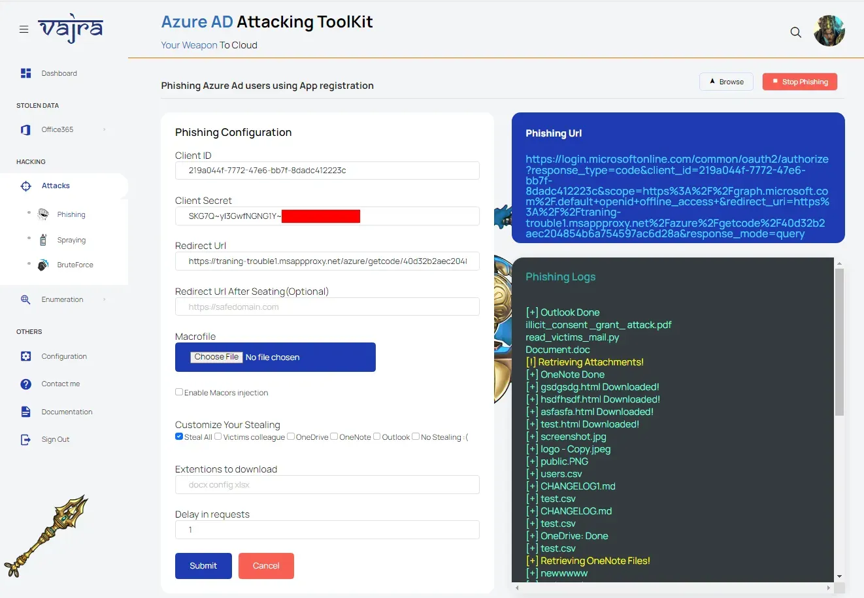864x598 pixels.
Task: Select the public.PNG log entry
Action: coord(557,461)
